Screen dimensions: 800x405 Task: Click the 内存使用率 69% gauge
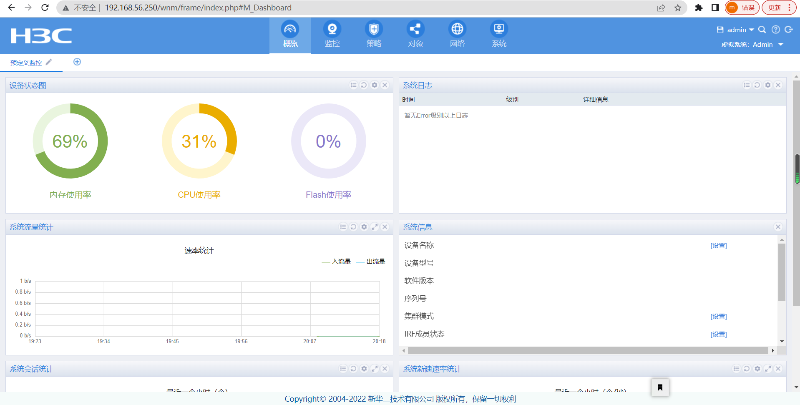coord(70,141)
